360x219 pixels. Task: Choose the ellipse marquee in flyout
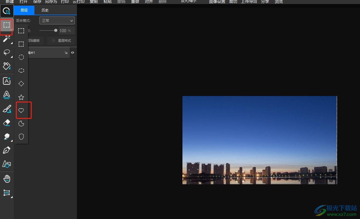click(x=21, y=70)
